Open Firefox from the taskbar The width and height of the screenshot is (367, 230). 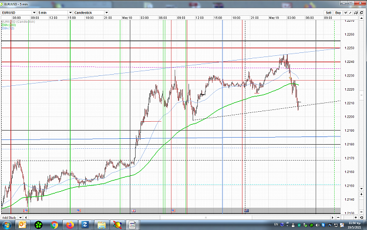pyautogui.click(x=70, y=225)
